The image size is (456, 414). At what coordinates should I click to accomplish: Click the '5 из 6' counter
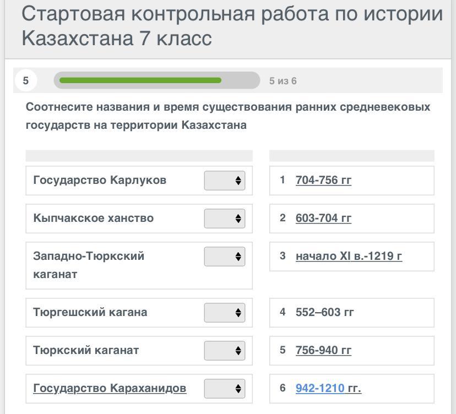point(283,81)
